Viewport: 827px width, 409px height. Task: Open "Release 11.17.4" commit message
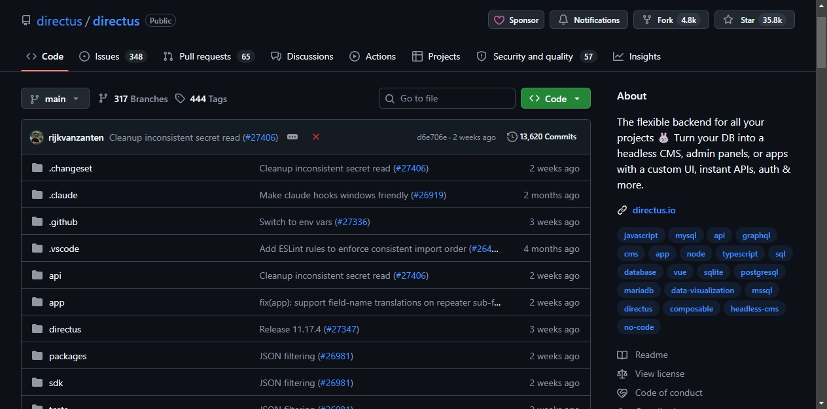[x=290, y=329]
